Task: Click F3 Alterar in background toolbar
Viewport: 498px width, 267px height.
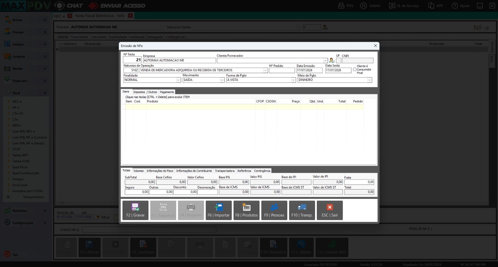Action: (90, 247)
